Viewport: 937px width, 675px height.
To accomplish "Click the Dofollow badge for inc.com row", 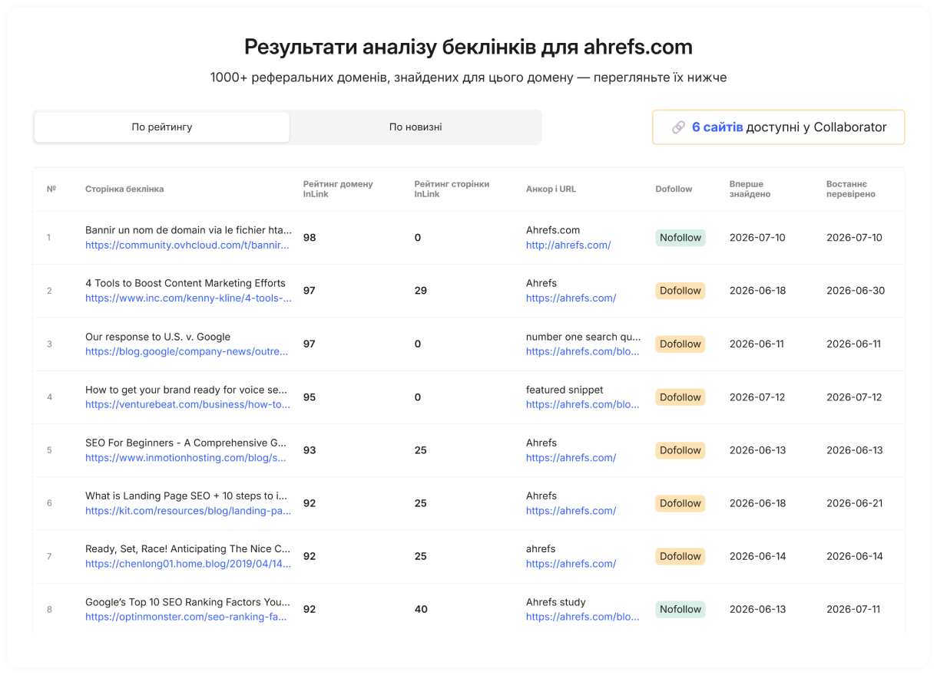I will click(x=680, y=291).
